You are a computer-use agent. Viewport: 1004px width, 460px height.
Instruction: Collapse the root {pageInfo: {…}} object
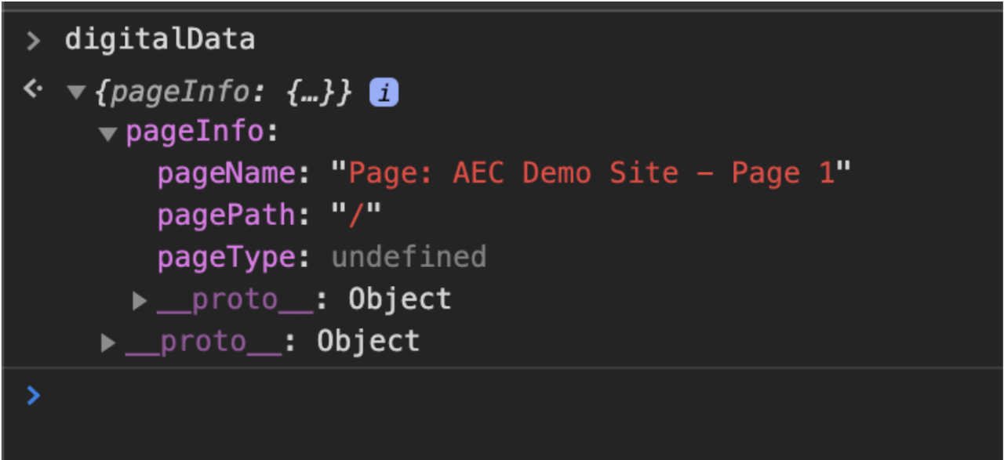click(76, 92)
